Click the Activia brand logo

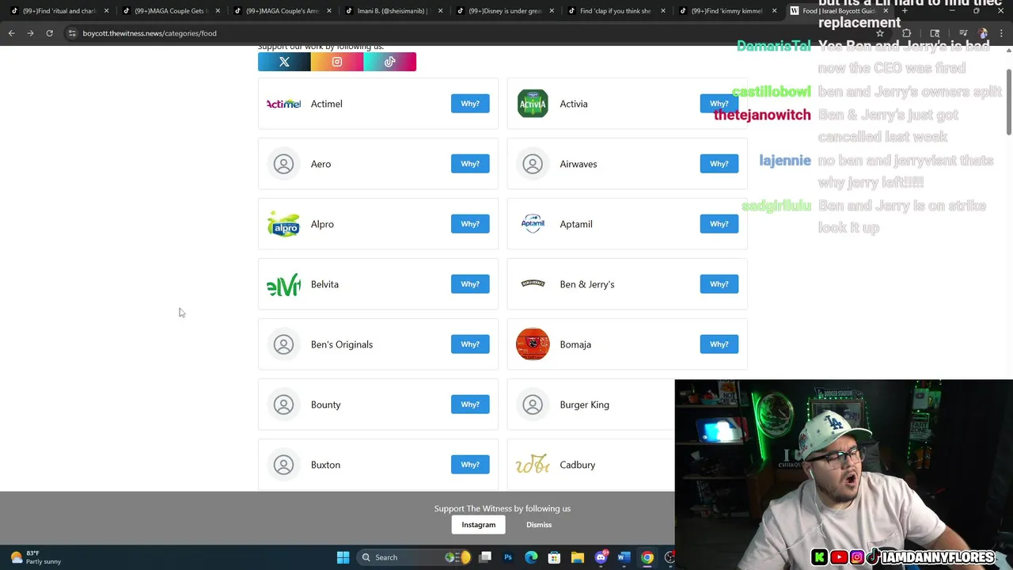coord(533,104)
